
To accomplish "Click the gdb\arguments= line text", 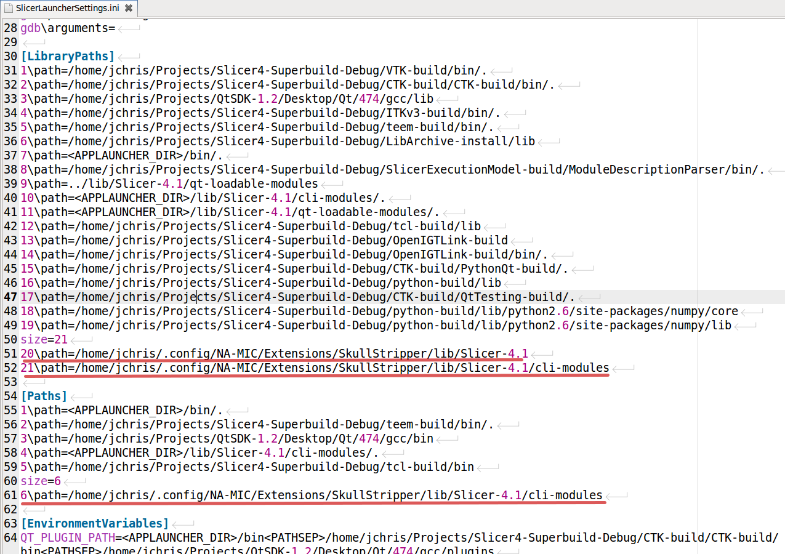I will [68, 28].
